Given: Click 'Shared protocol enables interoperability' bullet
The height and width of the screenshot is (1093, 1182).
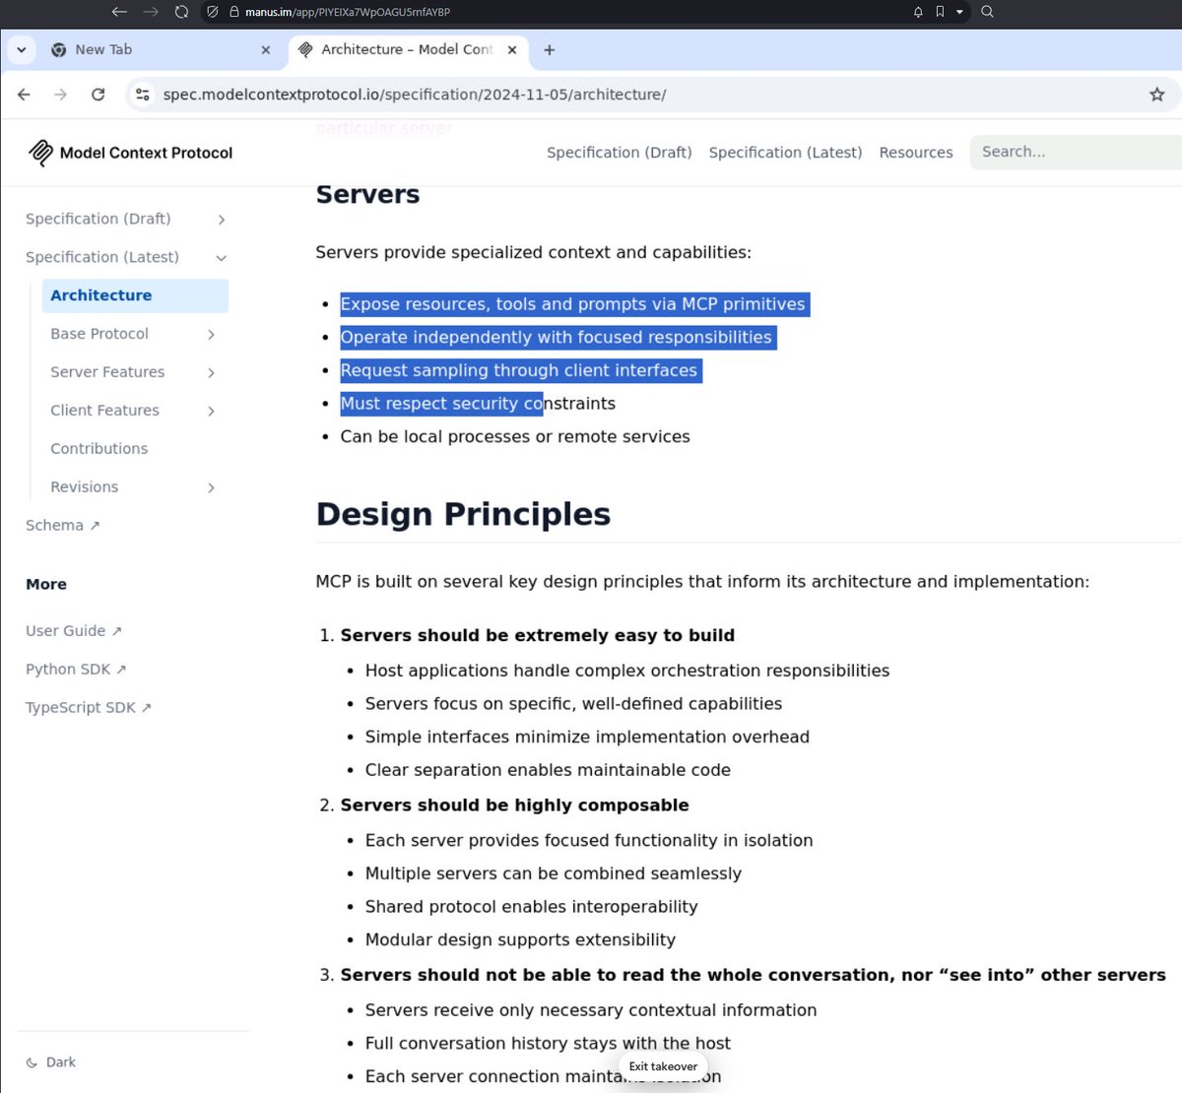Looking at the screenshot, I should [x=532, y=907].
